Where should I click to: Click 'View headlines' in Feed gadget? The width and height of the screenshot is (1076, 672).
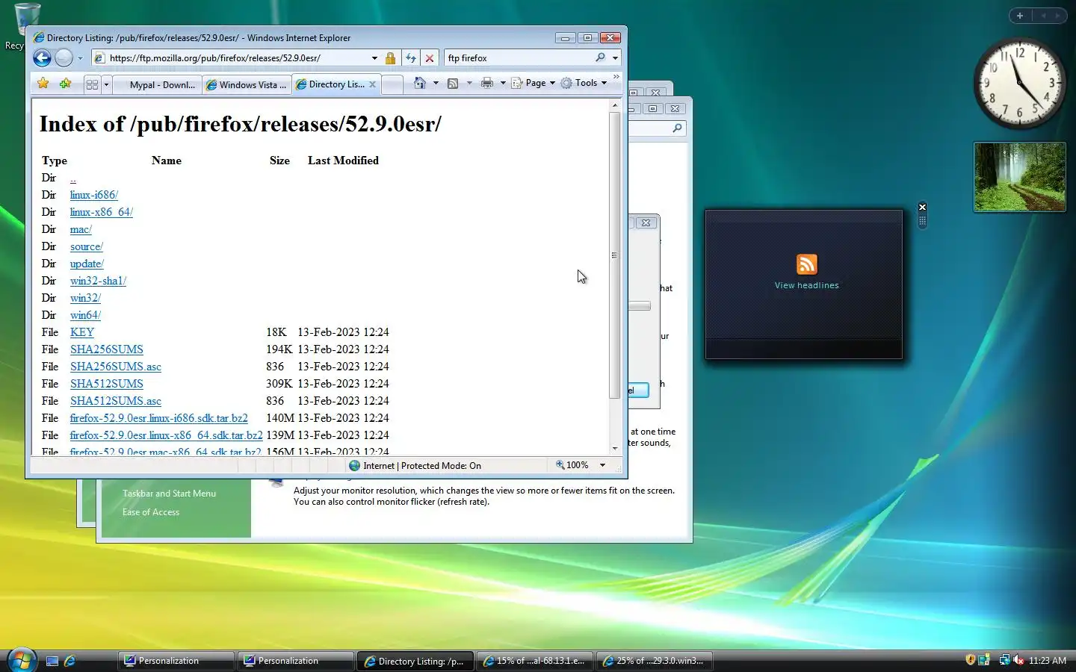coord(807,285)
